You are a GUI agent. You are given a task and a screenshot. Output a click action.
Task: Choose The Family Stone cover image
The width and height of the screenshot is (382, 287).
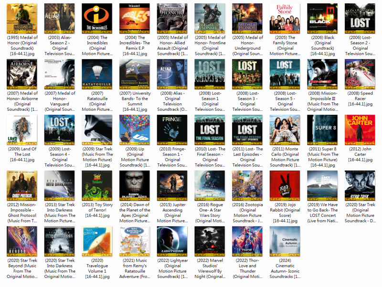pos(285,19)
